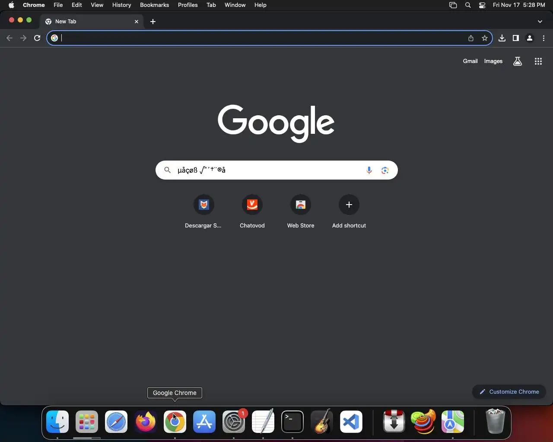Open Stage Manager menu bar icon
Image resolution: width=553 pixels, height=442 pixels.
[453, 5]
